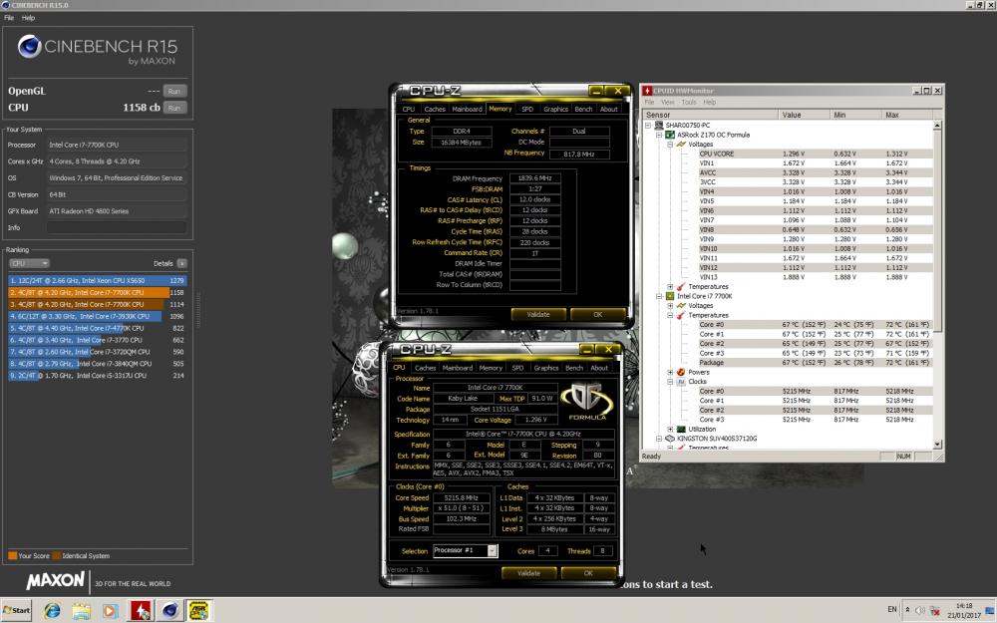Run the CPU benchmark
The image size is (997, 623).
[174, 108]
